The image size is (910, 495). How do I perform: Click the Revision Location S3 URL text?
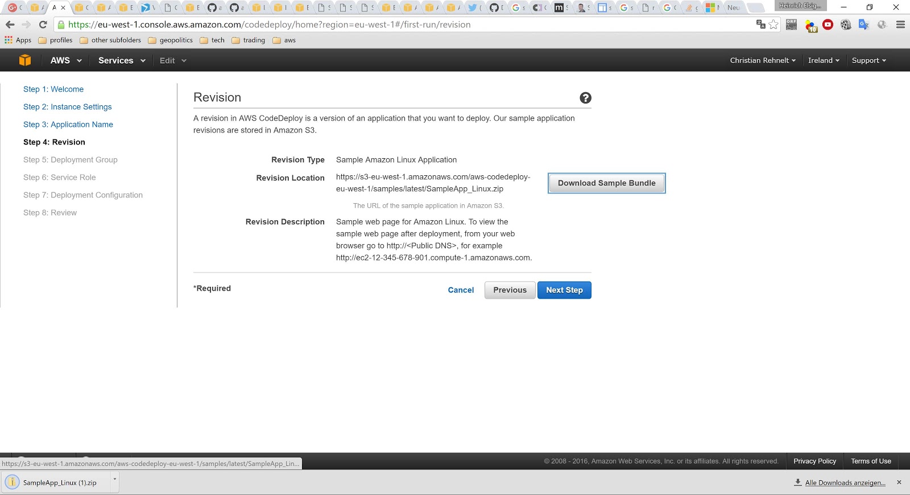(433, 183)
